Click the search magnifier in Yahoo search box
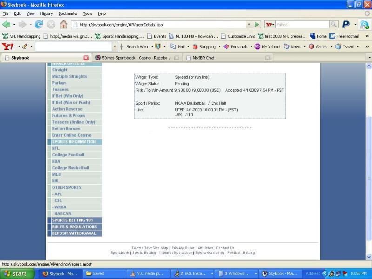 click(x=333, y=25)
